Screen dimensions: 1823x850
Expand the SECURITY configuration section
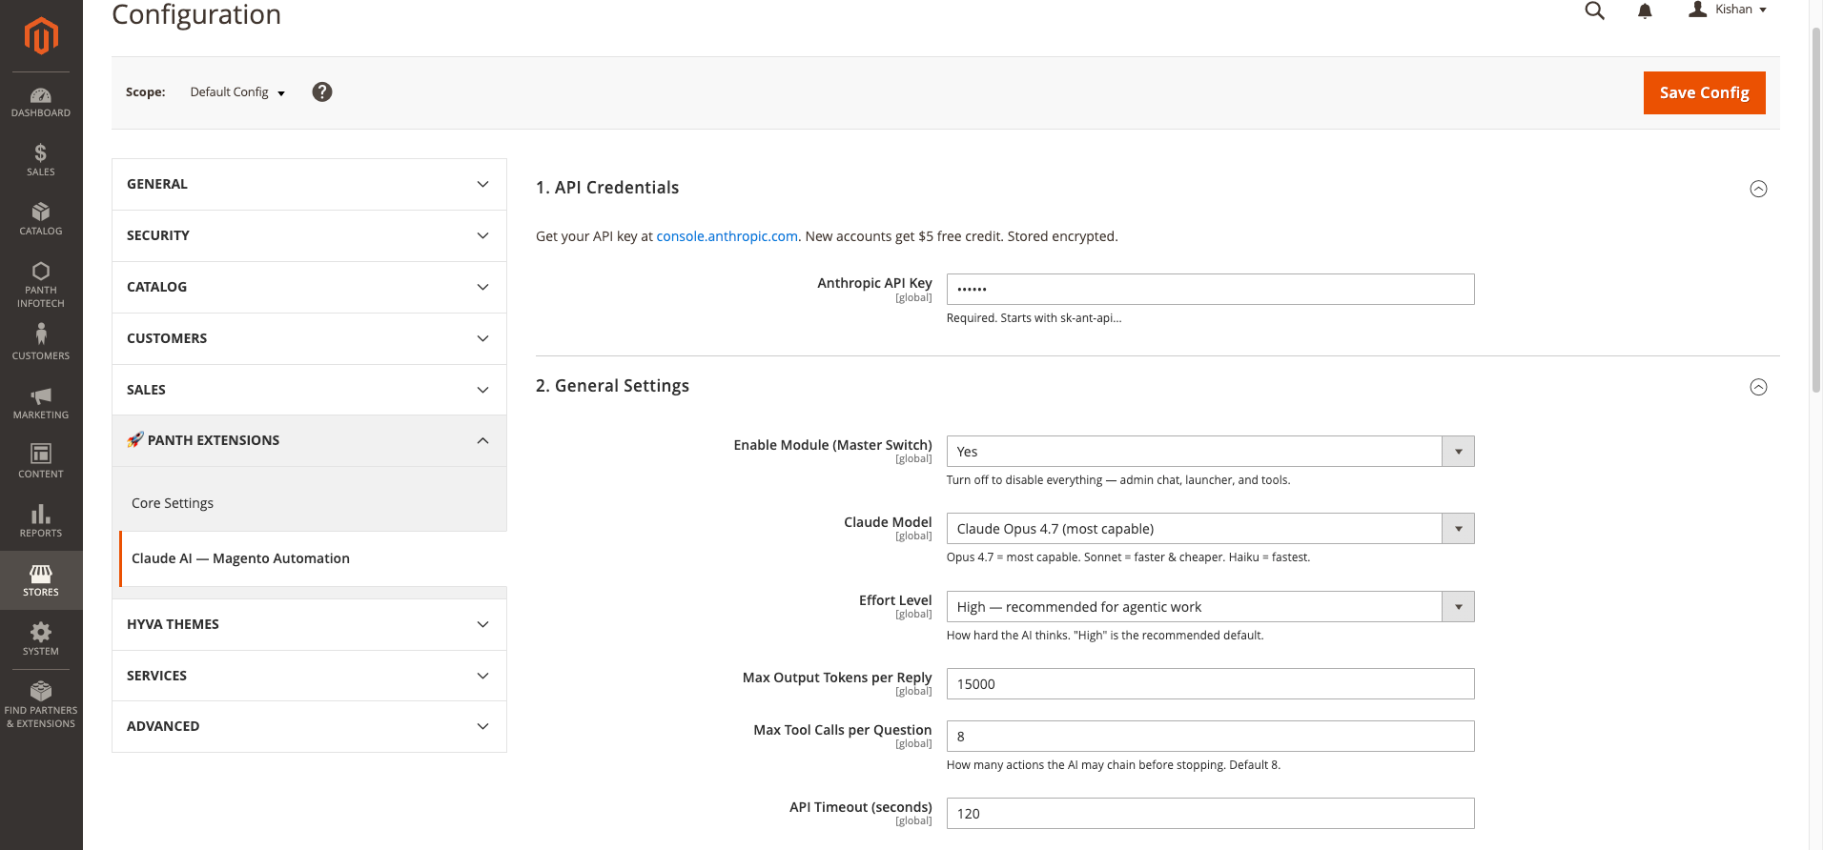point(309,235)
